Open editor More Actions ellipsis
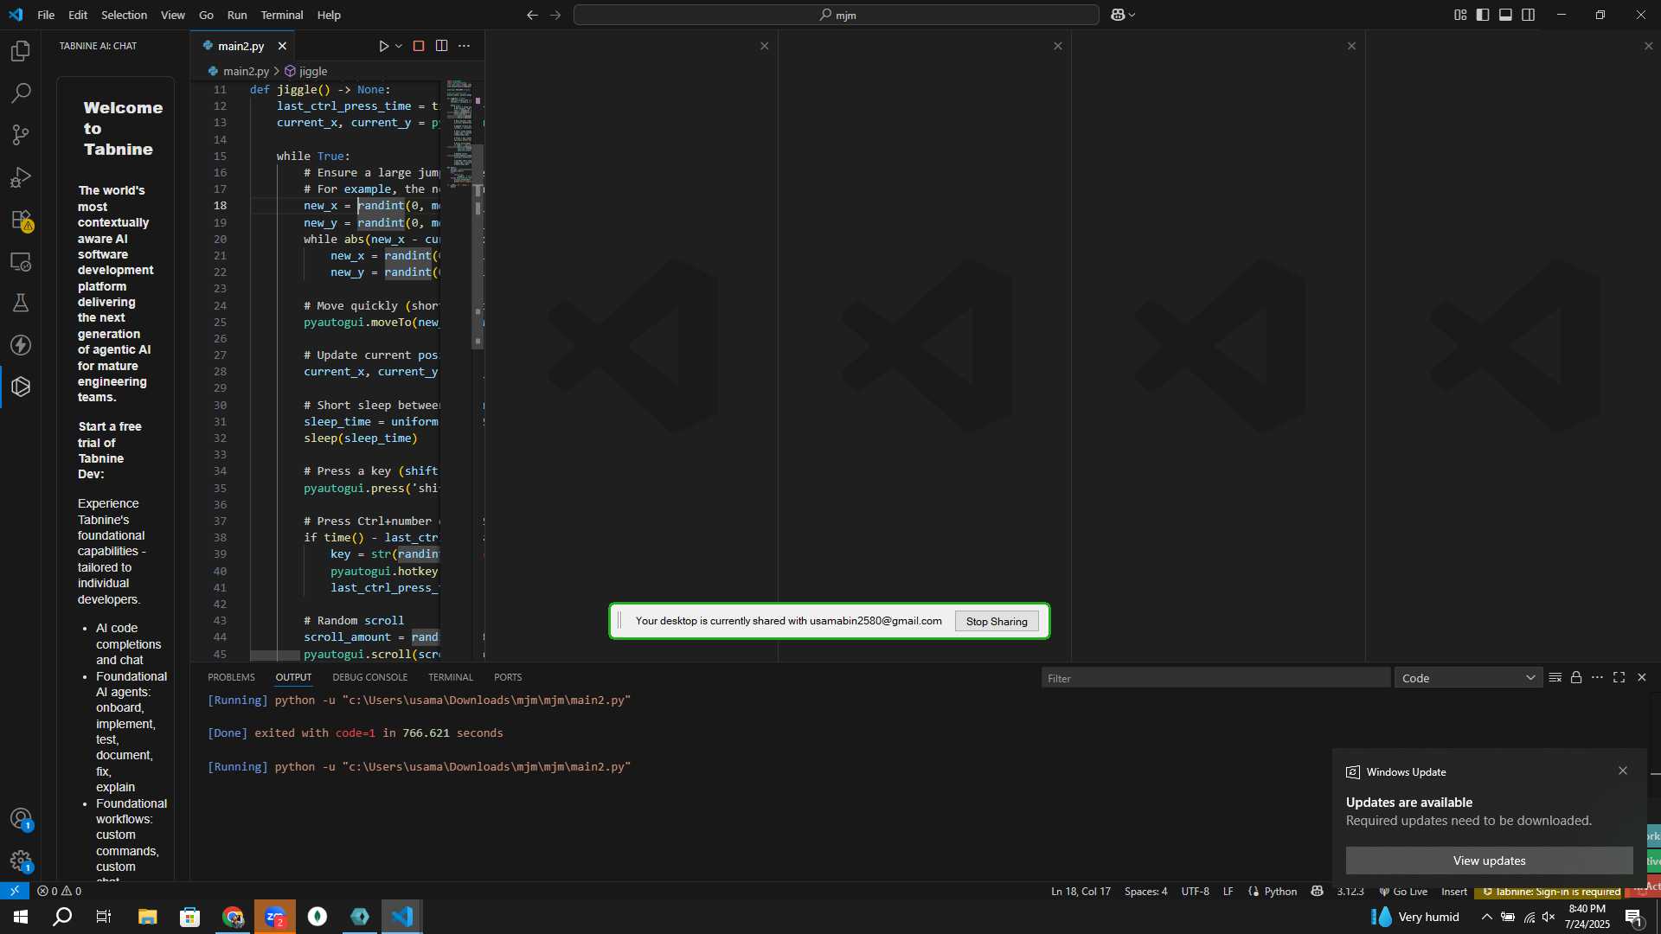1661x934 pixels. 464,46
